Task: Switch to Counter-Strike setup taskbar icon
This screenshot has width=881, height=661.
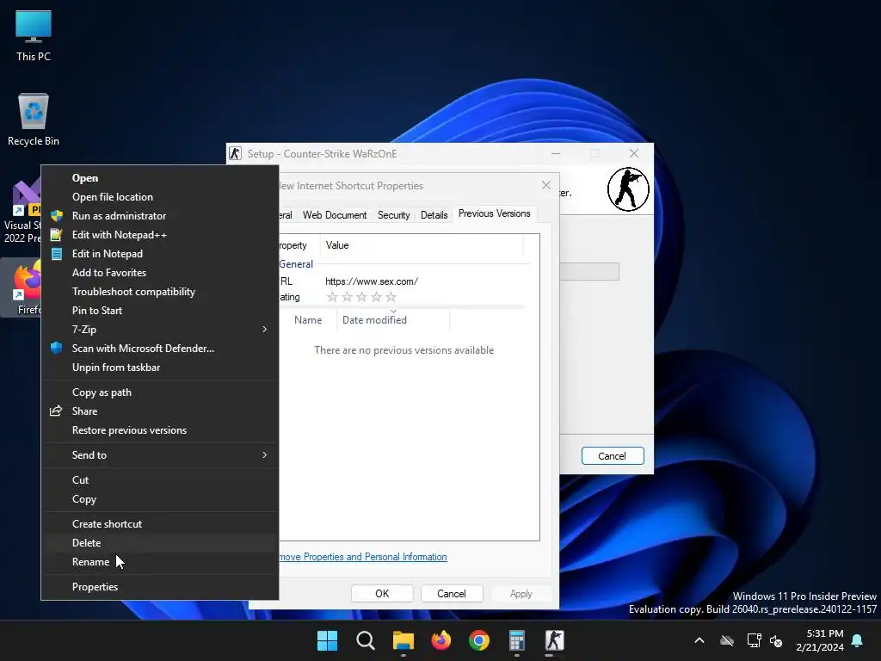Action: pos(555,640)
